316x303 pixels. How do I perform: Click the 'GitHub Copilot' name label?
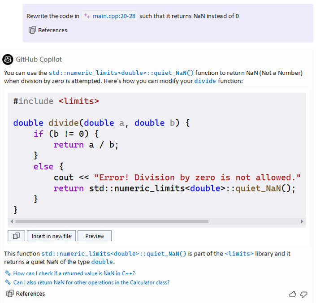(x=39, y=60)
